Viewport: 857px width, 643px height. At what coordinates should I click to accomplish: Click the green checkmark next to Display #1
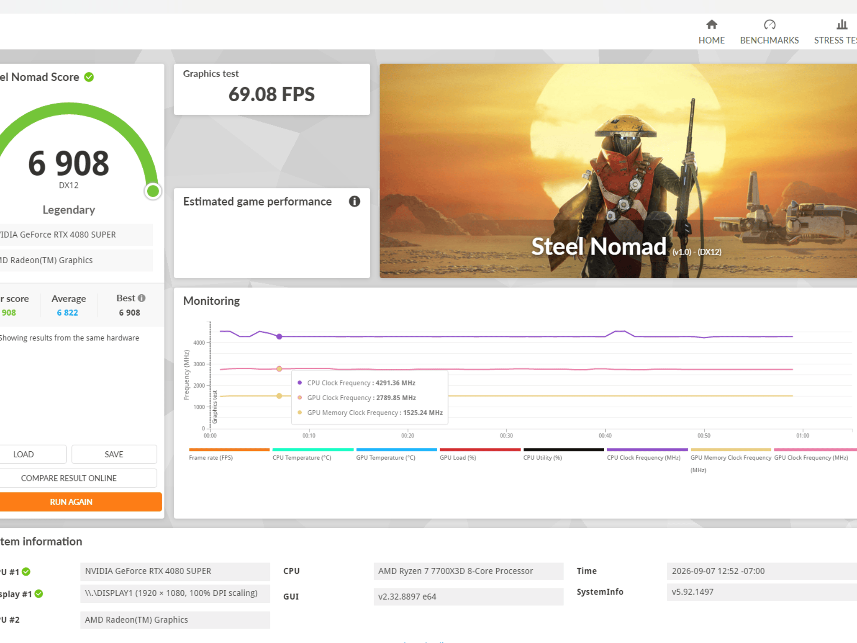click(39, 594)
